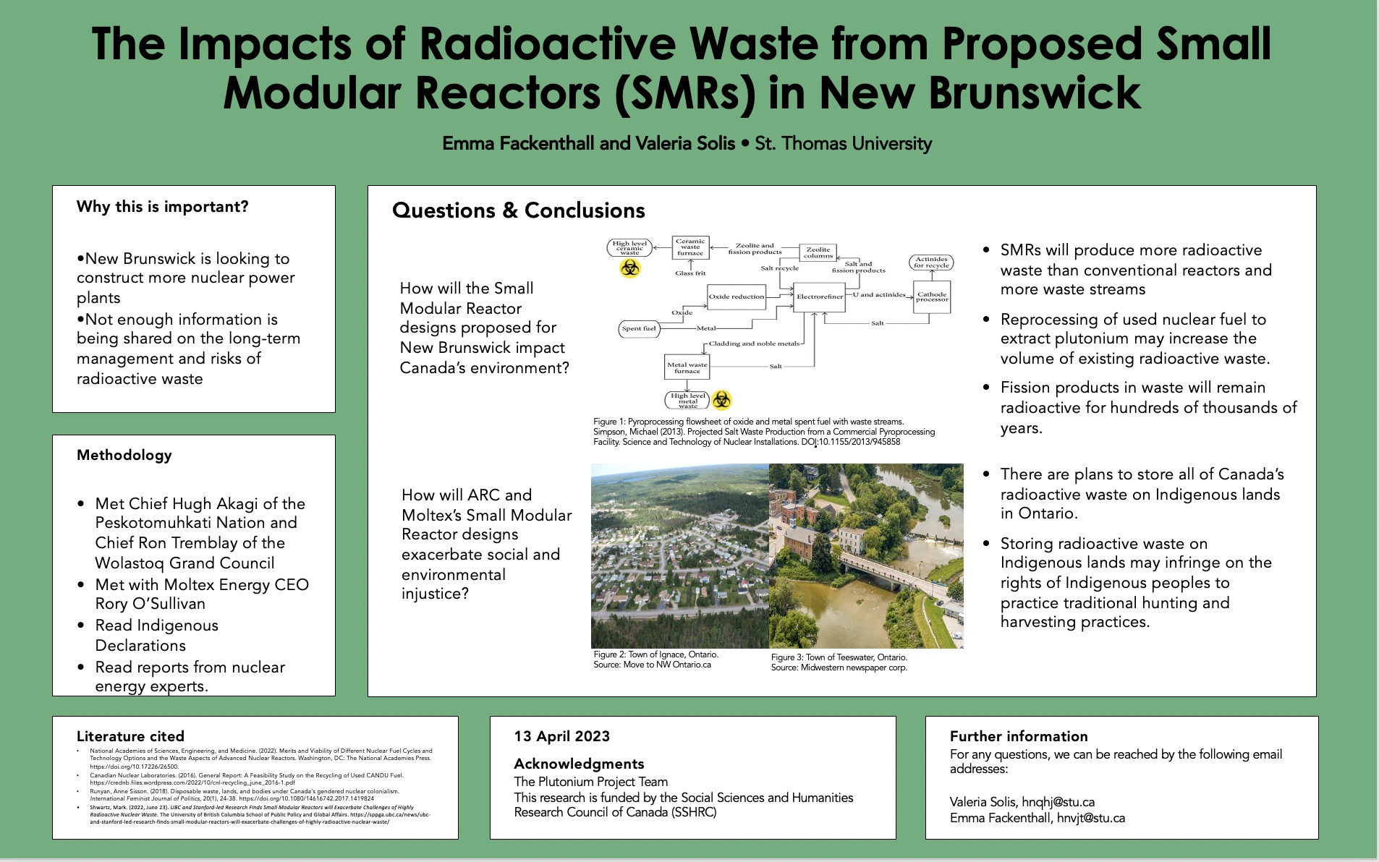Open the doi.org/10.17226/26500 citation link
This screenshot has height=862, width=1379.
click(135, 767)
